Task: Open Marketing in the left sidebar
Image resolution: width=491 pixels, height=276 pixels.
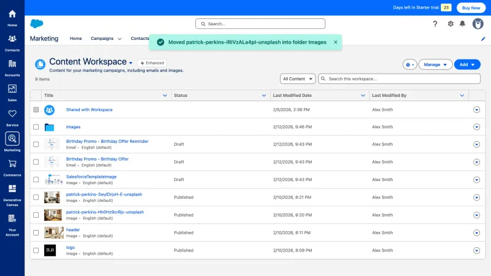Action: click(x=12, y=142)
